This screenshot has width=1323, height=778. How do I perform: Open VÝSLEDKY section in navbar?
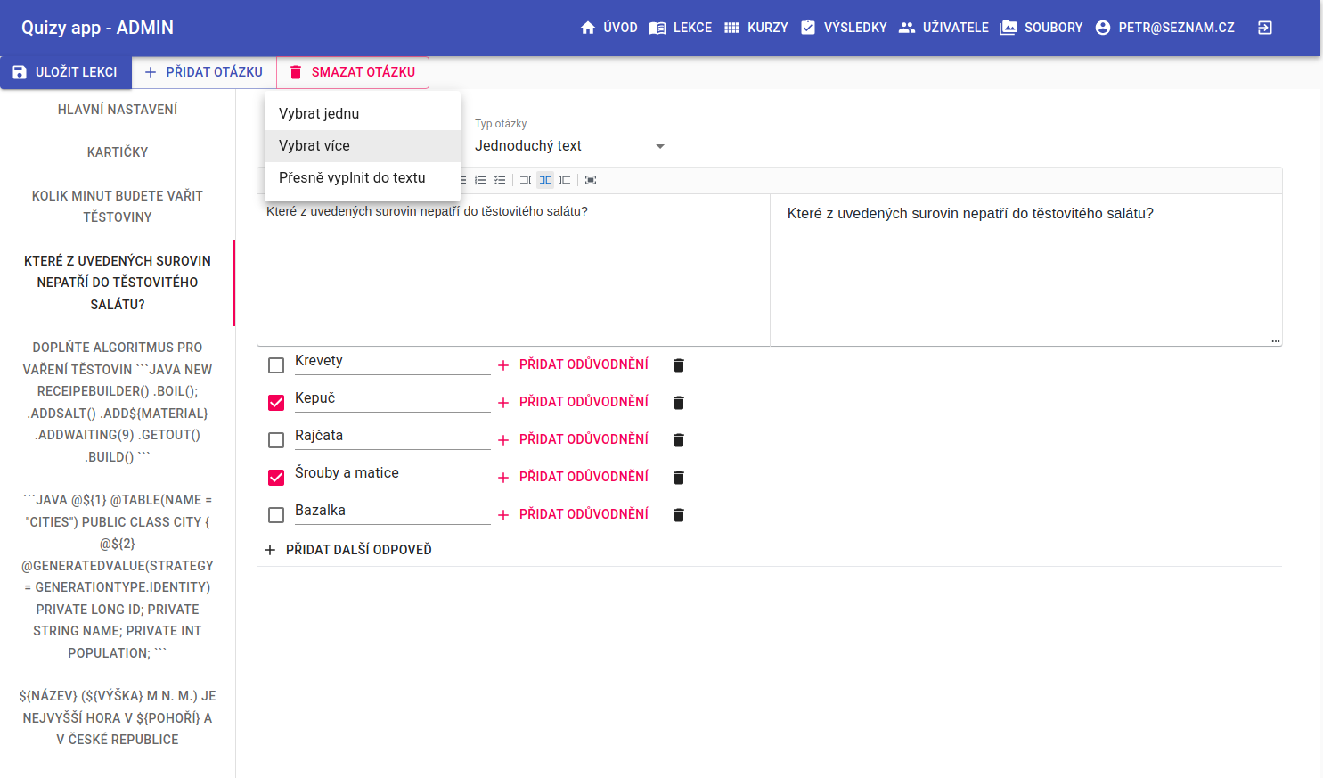[x=844, y=28]
